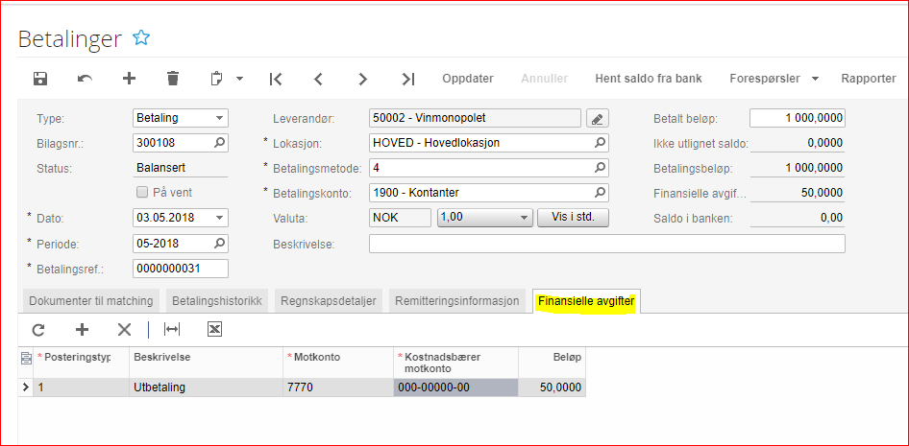Switch to Remitteringsinformasjon tab
909x446 pixels.
click(456, 301)
